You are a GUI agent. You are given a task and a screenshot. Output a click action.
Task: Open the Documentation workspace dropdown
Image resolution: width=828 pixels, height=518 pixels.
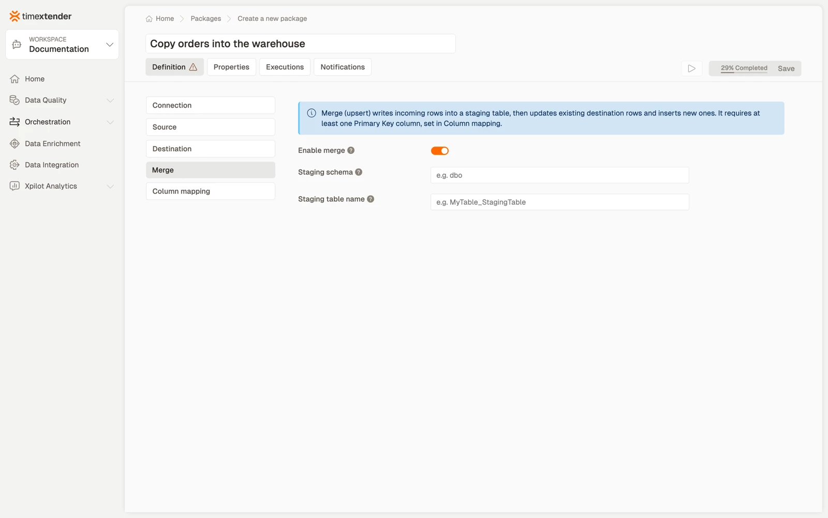(x=62, y=45)
